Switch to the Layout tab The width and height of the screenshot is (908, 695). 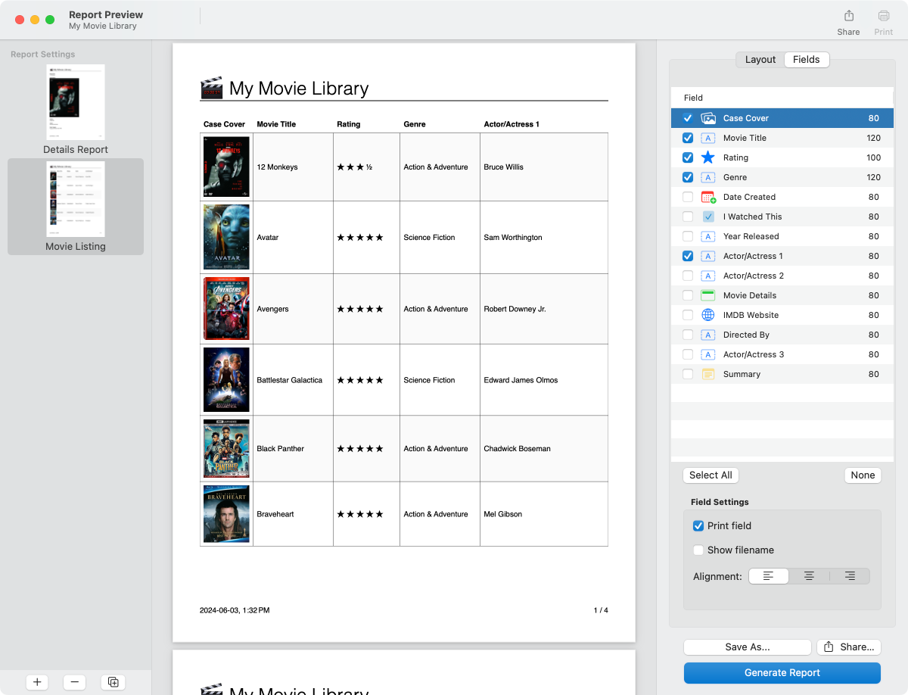[x=760, y=60]
